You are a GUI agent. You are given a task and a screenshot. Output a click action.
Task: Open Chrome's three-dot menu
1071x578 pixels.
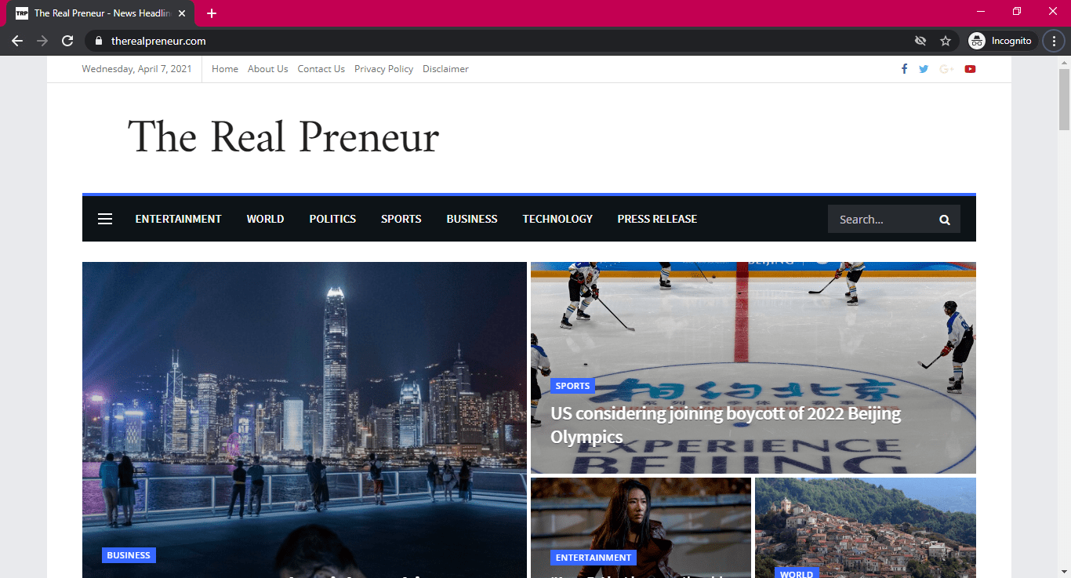1054,41
